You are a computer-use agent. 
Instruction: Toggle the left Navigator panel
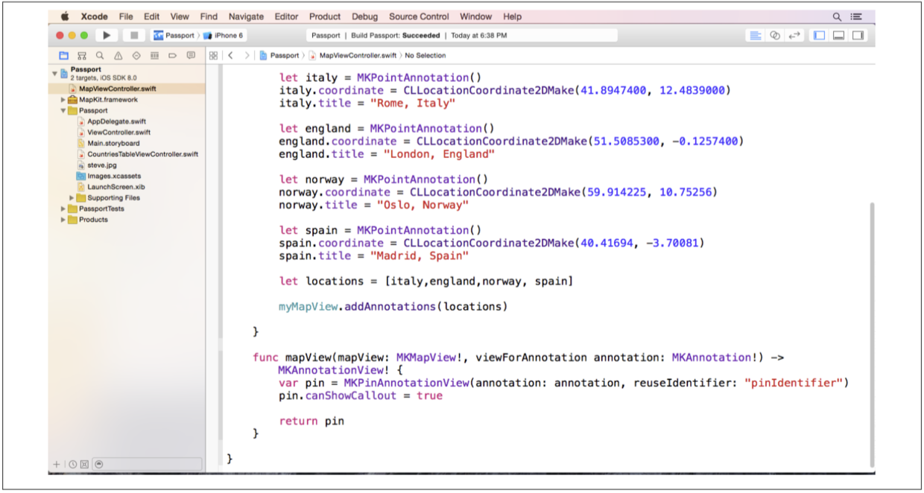(x=820, y=35)
